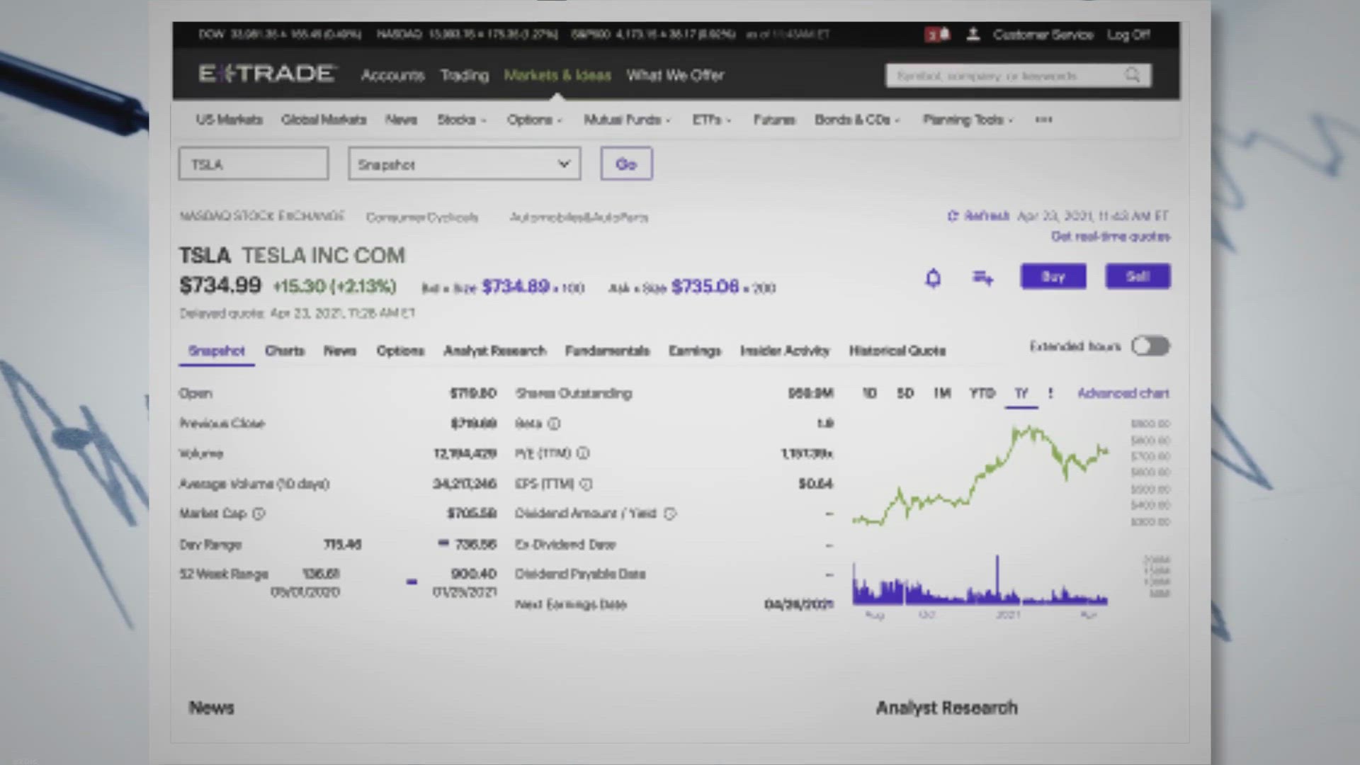This screenshot has height=765, width=1360.
Task: Click the Beta info icon
Action: pos(554,424)
